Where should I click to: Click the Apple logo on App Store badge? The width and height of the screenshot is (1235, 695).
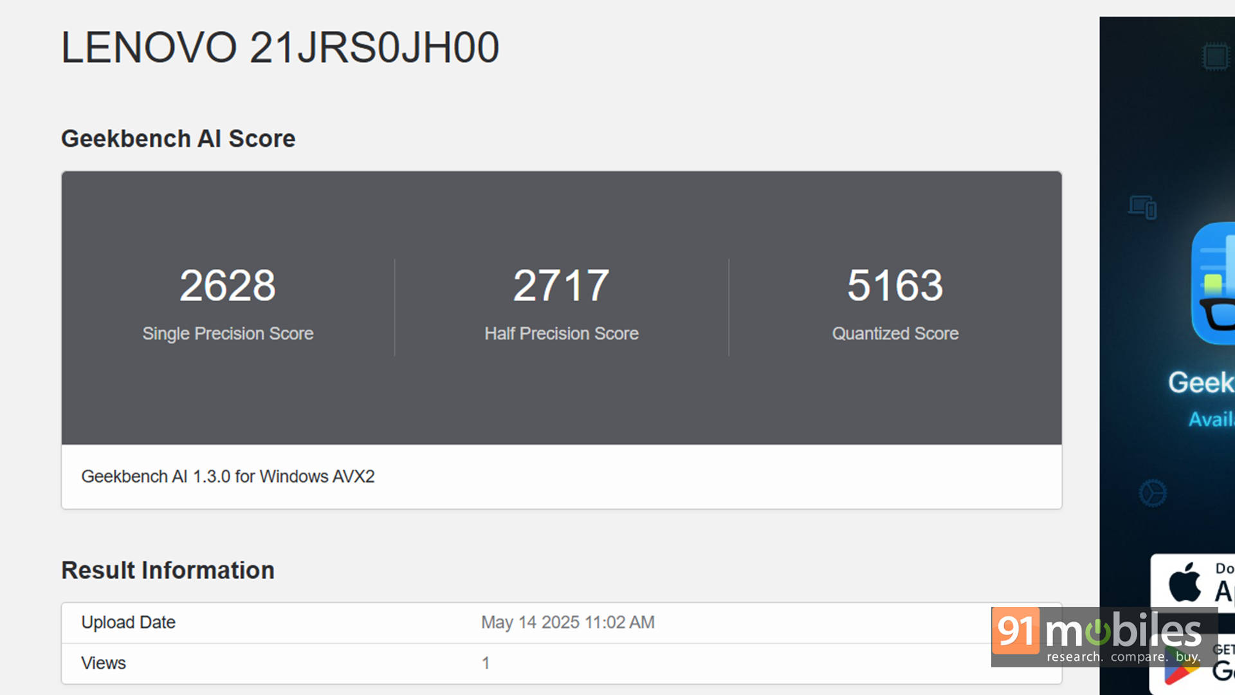(x=1185, y=582)
